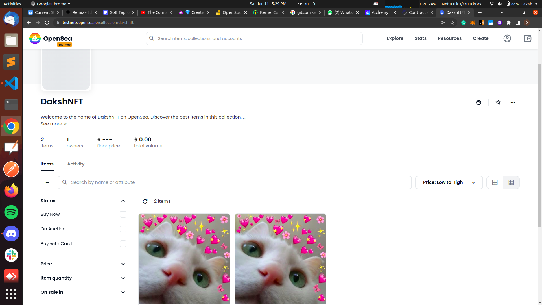Switch to small grid view
This screenshot has width=542, height=305.
511,182
